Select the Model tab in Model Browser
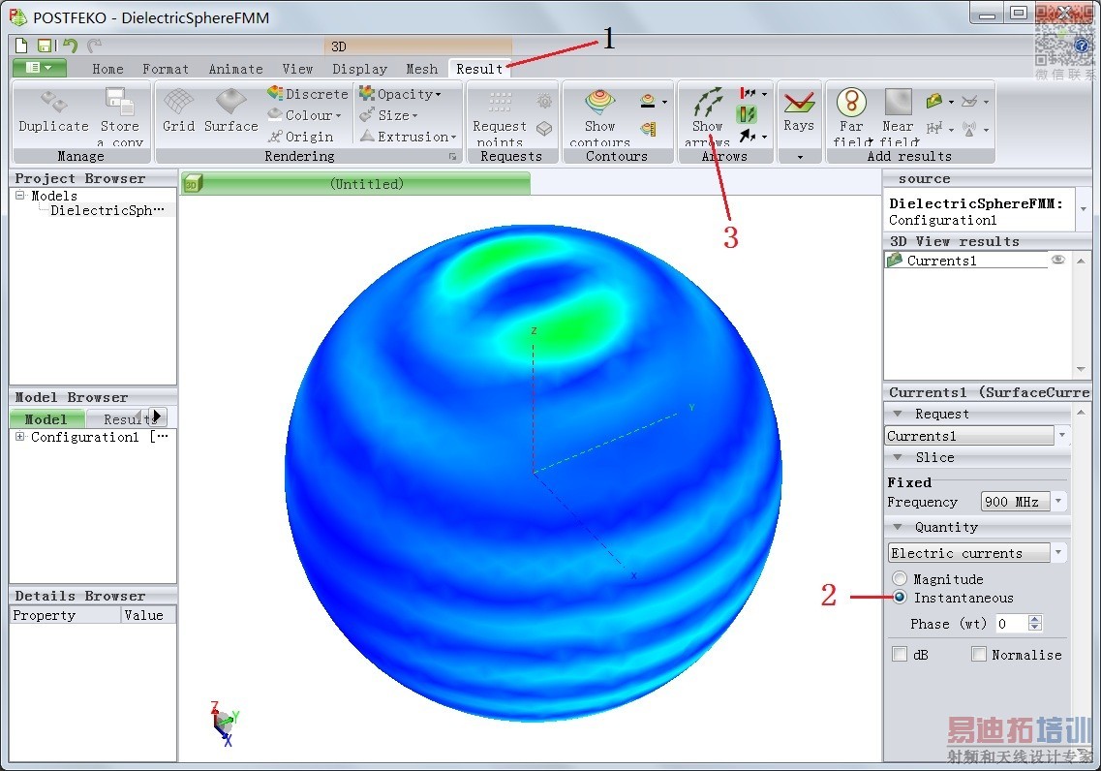The width and height of the screenshot is (1101, 771). (46, 419)
